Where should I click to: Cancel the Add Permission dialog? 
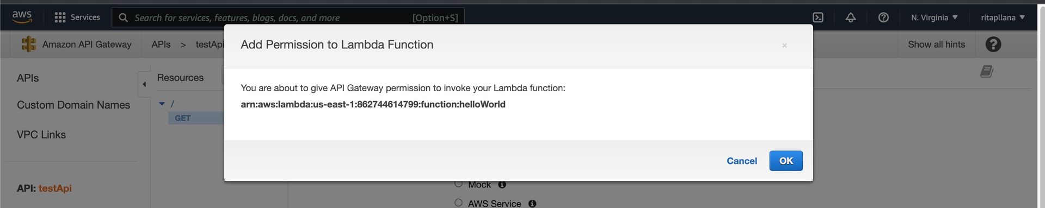[742, 161]
